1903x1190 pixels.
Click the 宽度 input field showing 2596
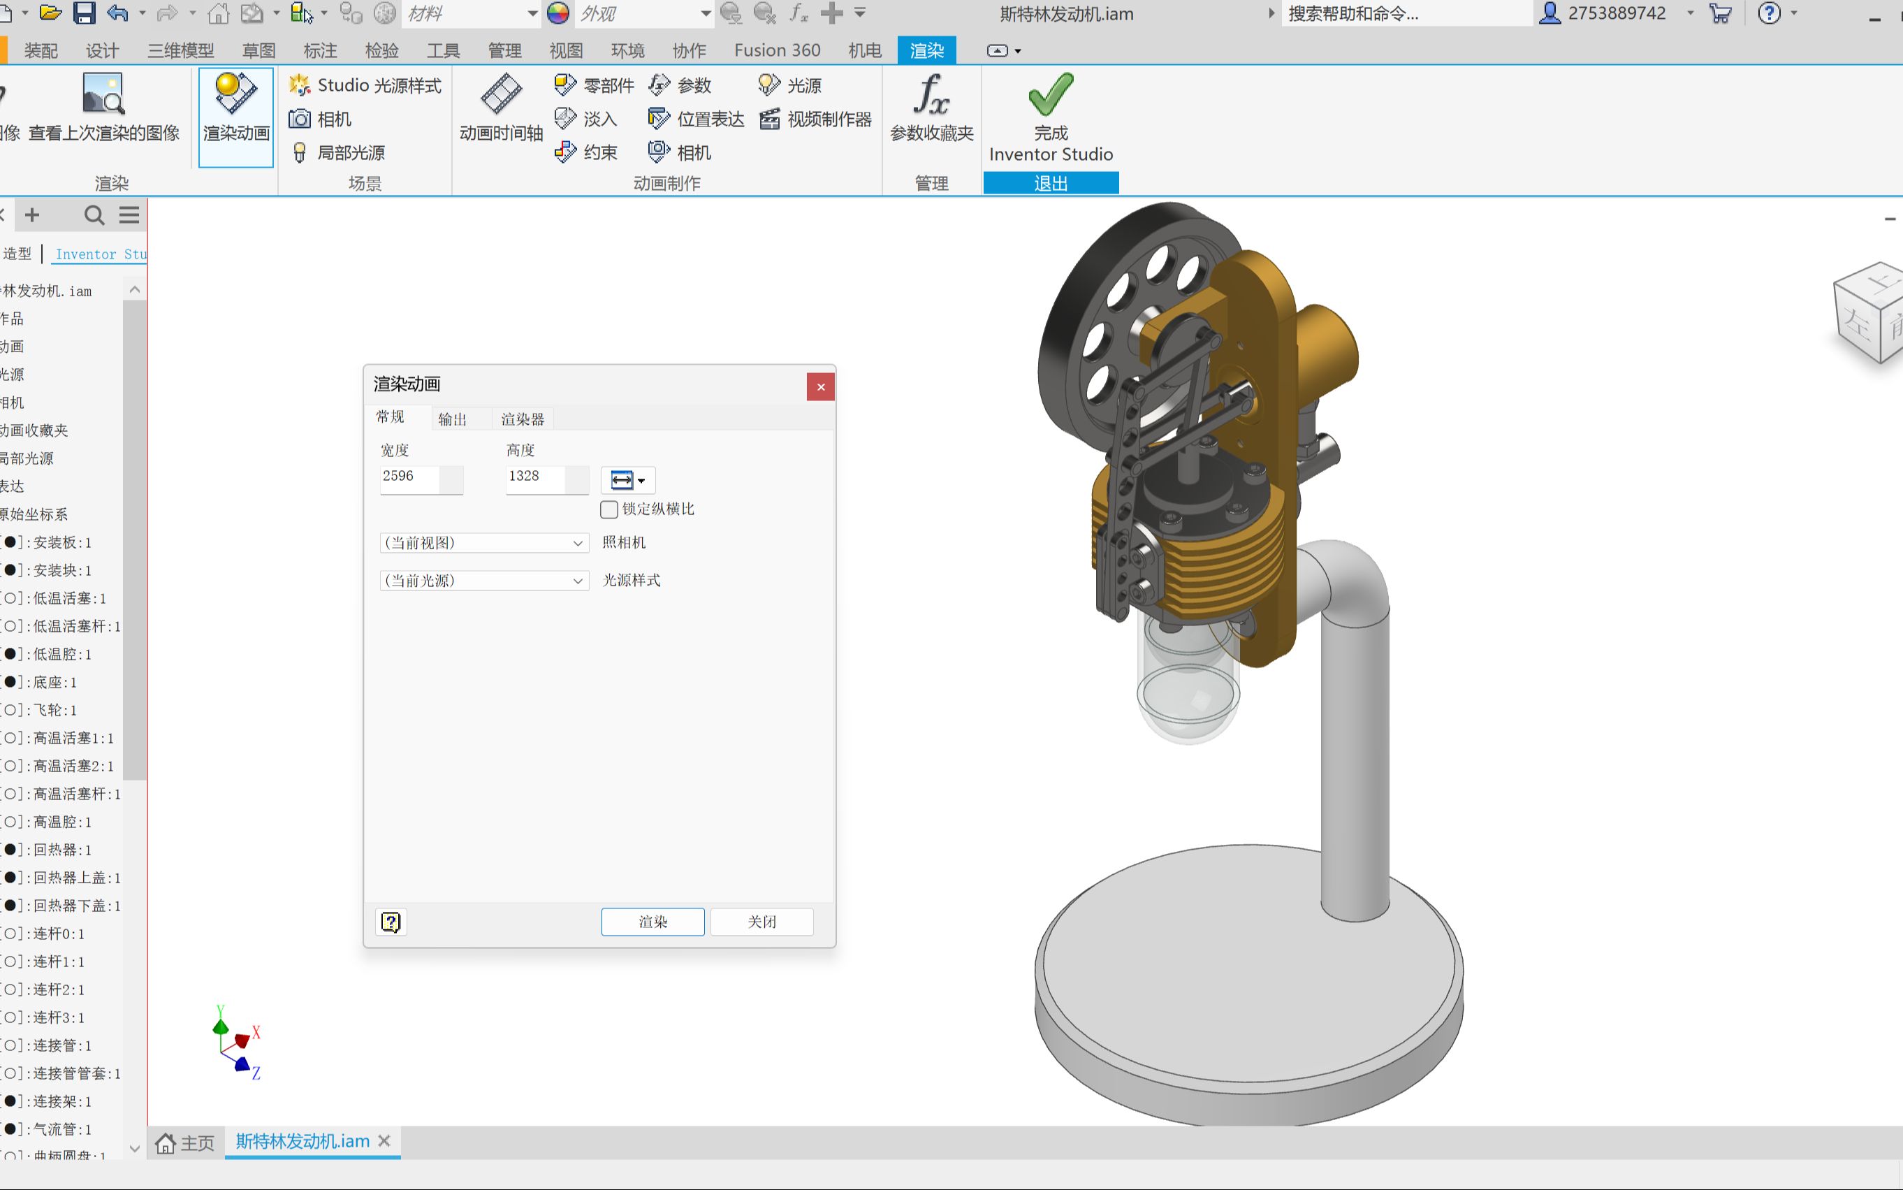click(x=409, y=477)
